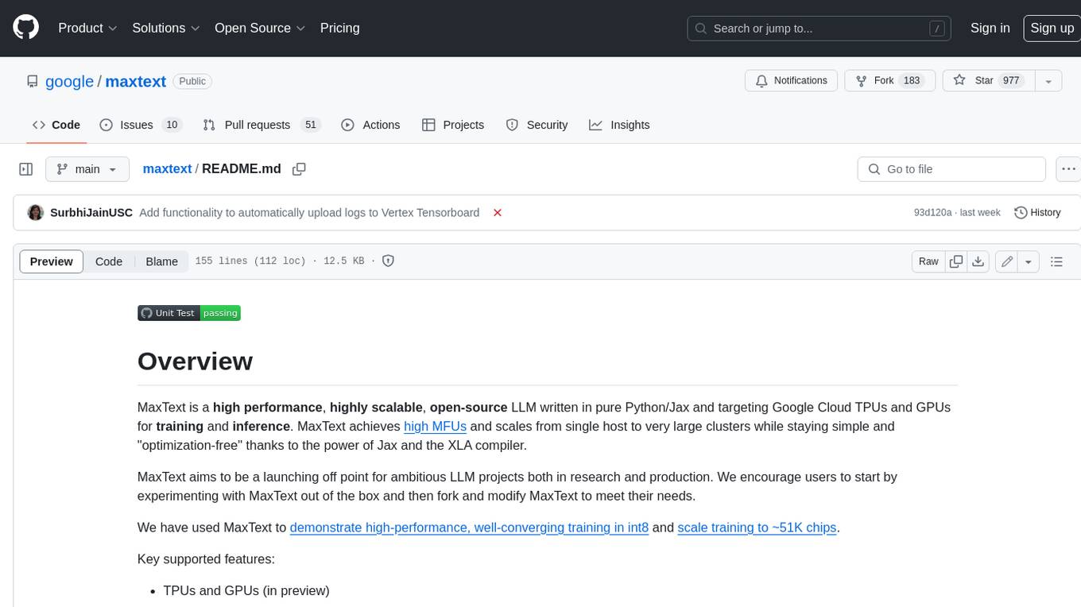Focus the Go to file field

pyautogui.click(x=951, y=169)
